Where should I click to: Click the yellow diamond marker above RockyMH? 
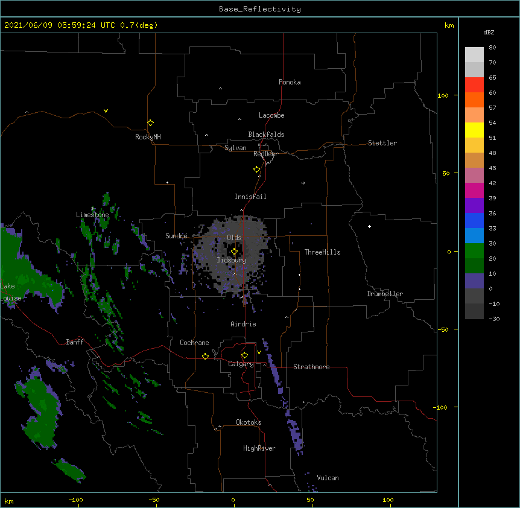point(150,123)
